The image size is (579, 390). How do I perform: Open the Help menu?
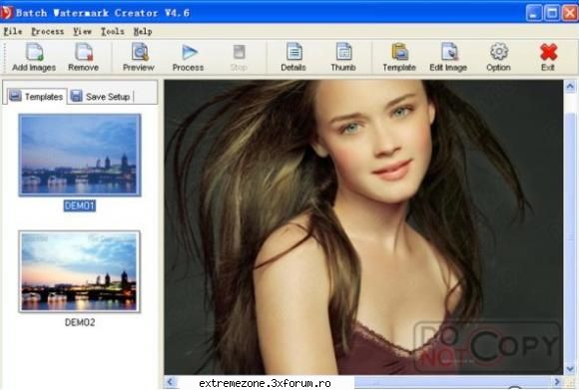143,32
